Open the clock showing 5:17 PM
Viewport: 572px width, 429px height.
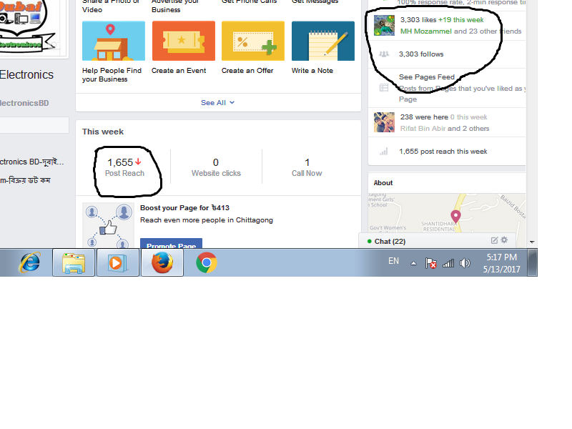coord(502,263)
